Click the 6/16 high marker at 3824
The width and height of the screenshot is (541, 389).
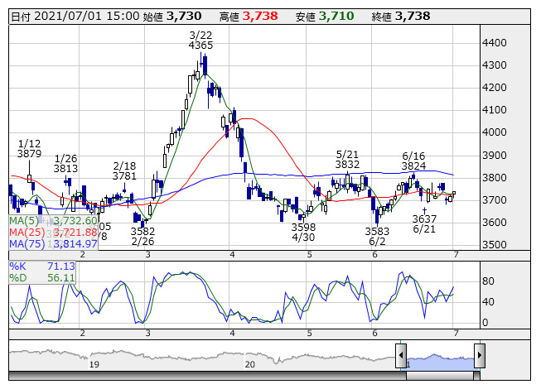413,161
